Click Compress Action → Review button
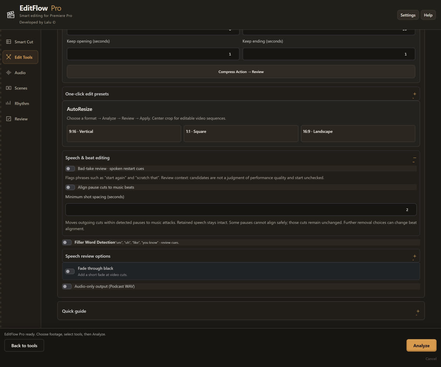The height and width of the screenshot is (367, 441). pos(241,72)
